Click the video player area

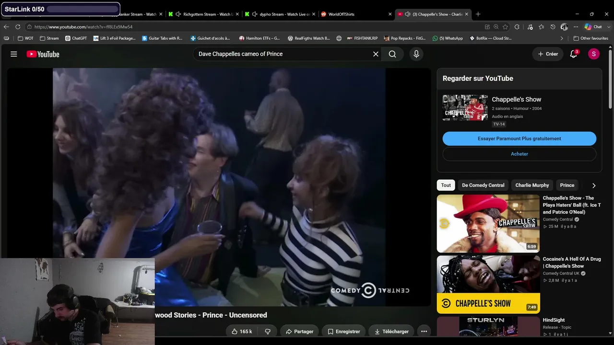(219, 187)
